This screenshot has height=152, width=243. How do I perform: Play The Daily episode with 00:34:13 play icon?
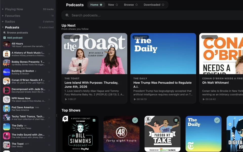pyautogui.click(x=135, y=99)
